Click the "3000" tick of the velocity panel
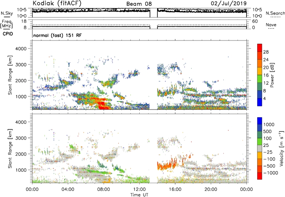 (21, 138)
